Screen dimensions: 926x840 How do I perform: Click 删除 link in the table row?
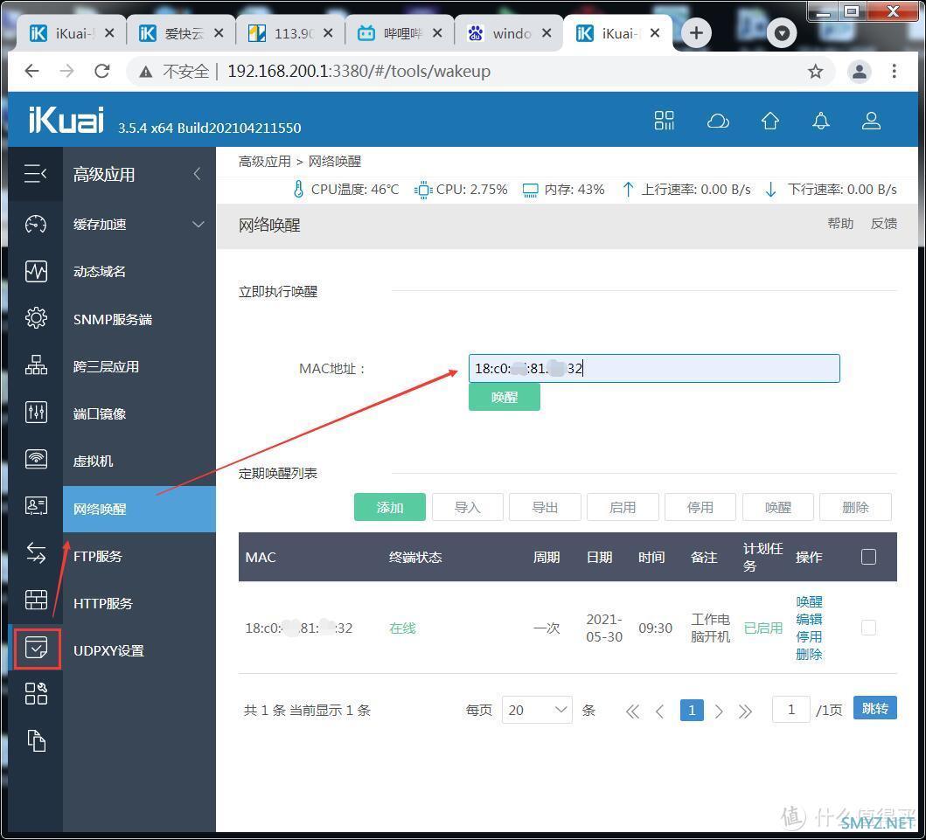pos(809,654)
